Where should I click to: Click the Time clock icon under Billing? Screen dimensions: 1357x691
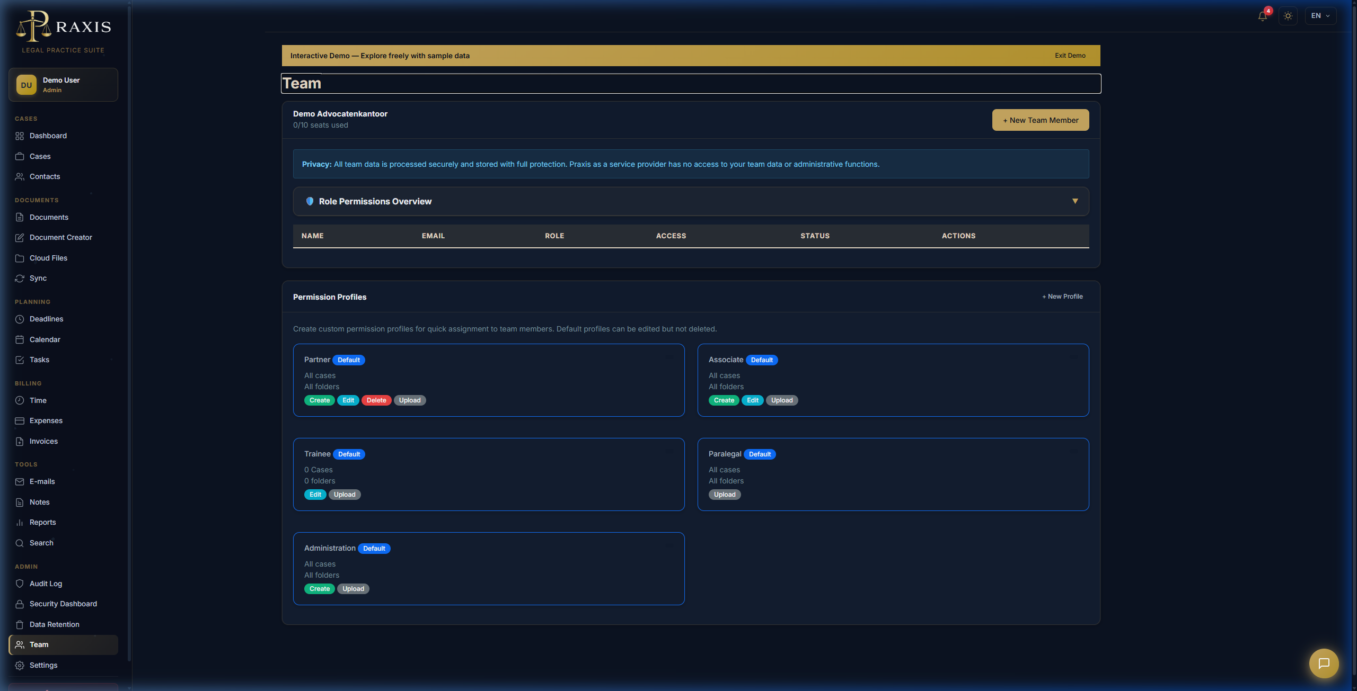(x=20, y=400)
